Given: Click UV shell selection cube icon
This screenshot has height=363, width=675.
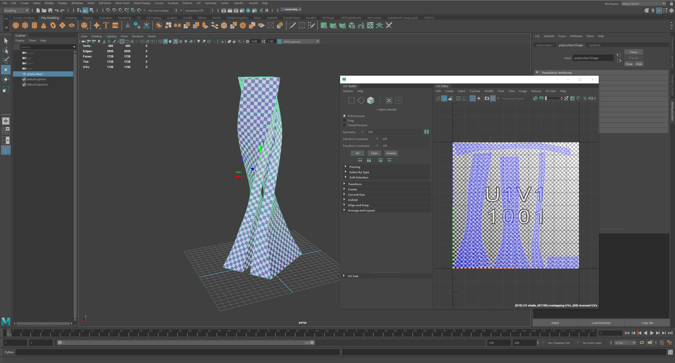Looking at the screenshot, I should click(x=371, y=100).
